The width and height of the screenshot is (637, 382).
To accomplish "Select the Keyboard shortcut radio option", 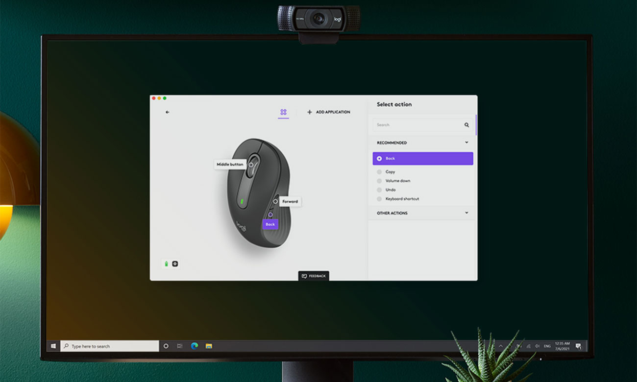I will click(379, 199).
